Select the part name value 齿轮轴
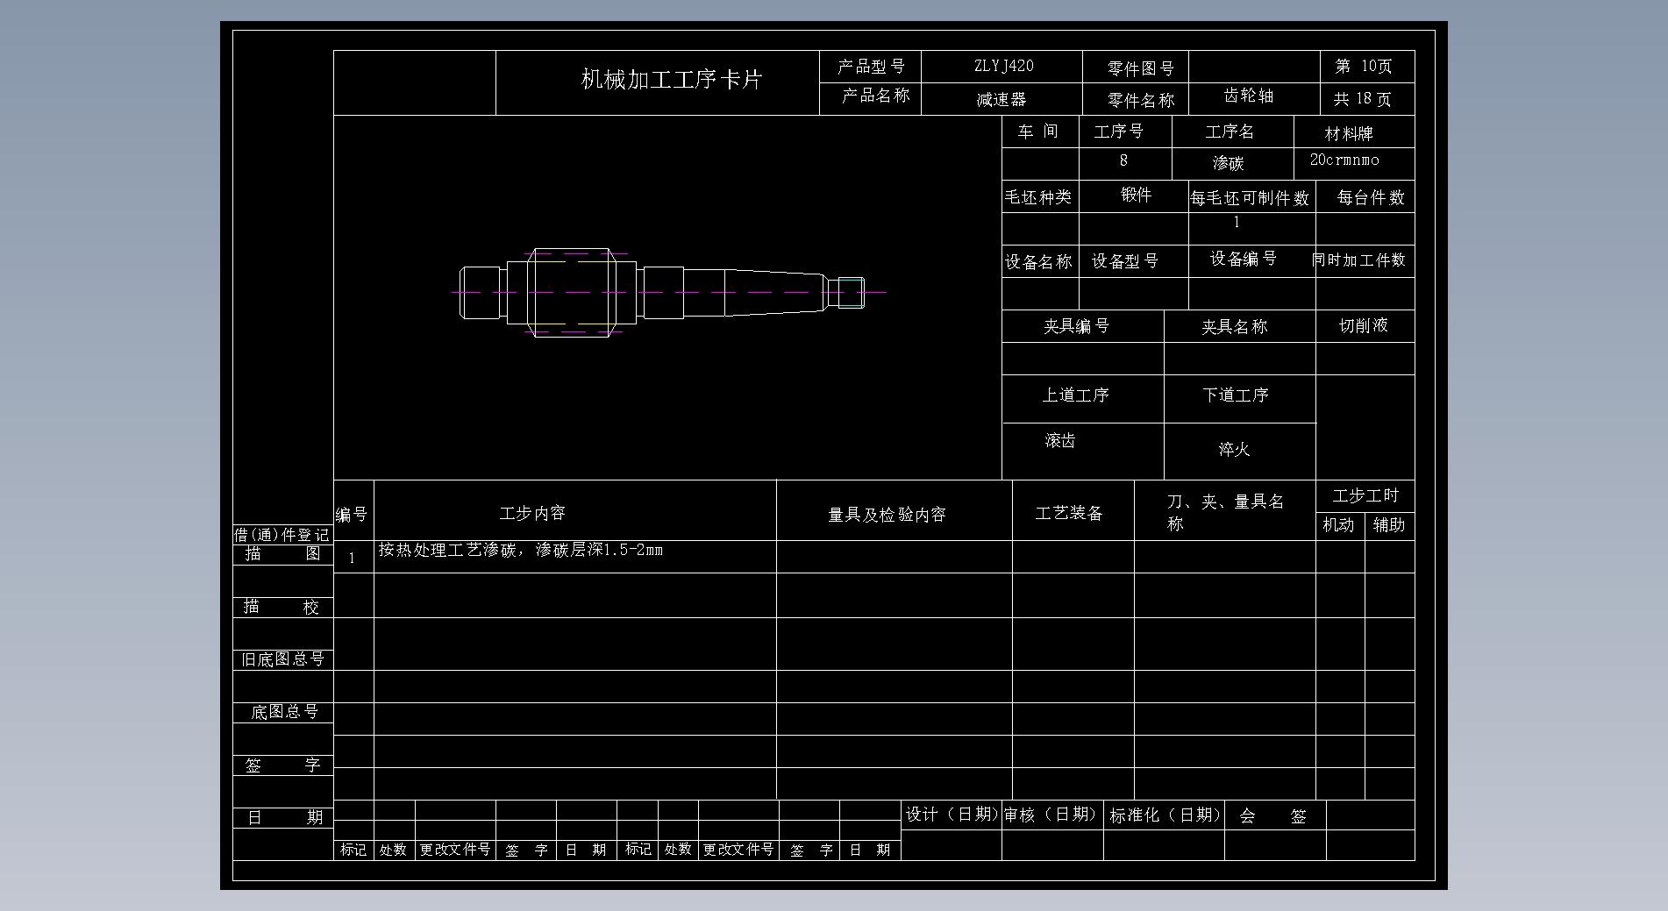The width and height of the screenshot is (1668, 911). pyautogui.click(x=1249, y=96)
